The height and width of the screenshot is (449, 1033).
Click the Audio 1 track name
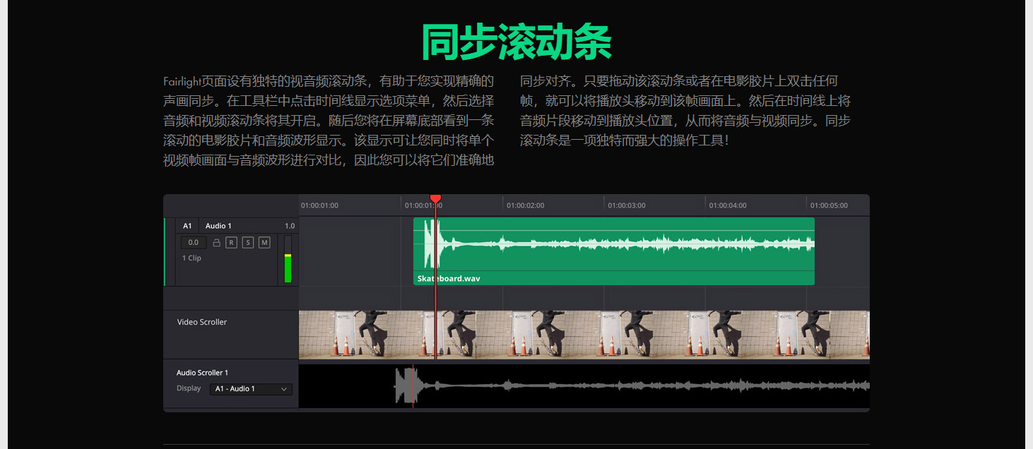coord(218,226)
